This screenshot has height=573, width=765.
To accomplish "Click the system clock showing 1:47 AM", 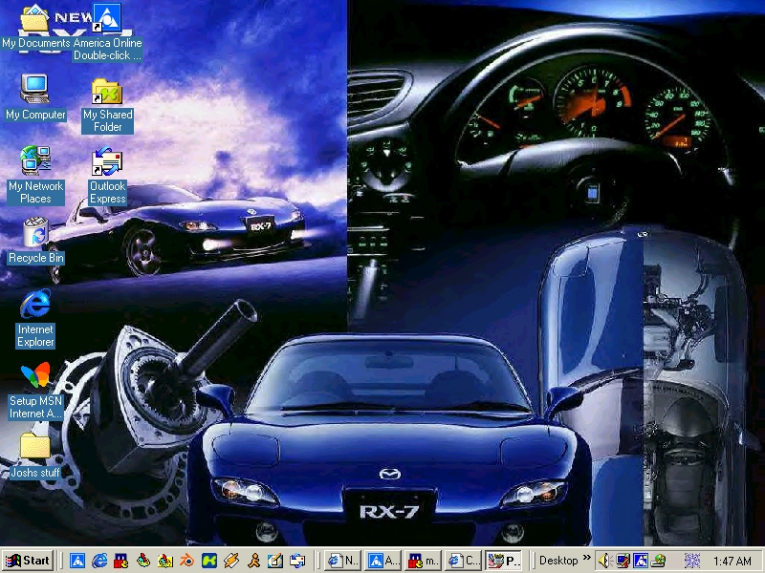I will [x=732, y=561].
